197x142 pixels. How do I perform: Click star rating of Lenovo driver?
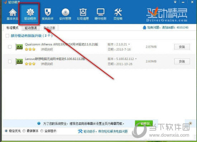tap(30, 64)
